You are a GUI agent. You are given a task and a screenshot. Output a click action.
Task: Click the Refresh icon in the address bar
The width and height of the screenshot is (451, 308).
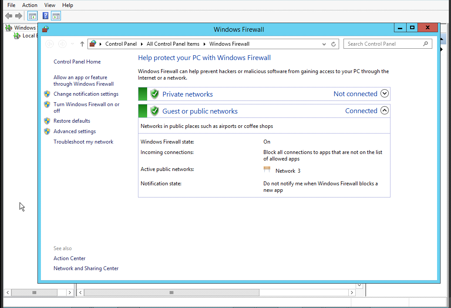click(x=333, y=44)
